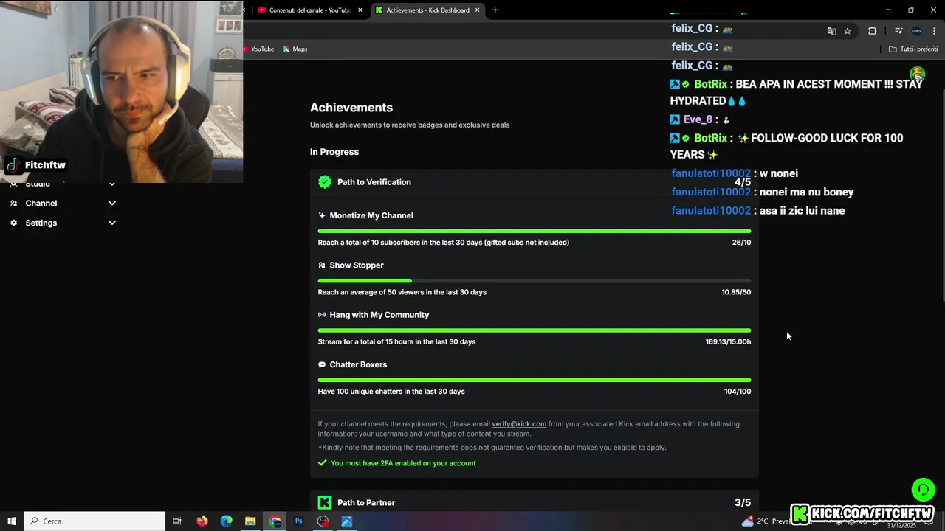Image resolution: width=945 pixels, height=531 pixels.
Task: Click the Hang with My Community broadcast icon
Action: [322, 315]
